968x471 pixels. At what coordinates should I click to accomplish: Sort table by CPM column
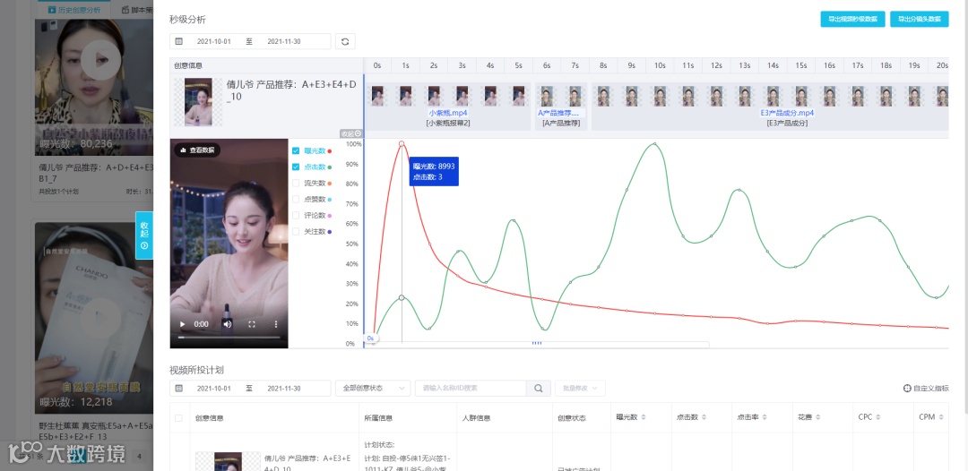coord(941,417)
